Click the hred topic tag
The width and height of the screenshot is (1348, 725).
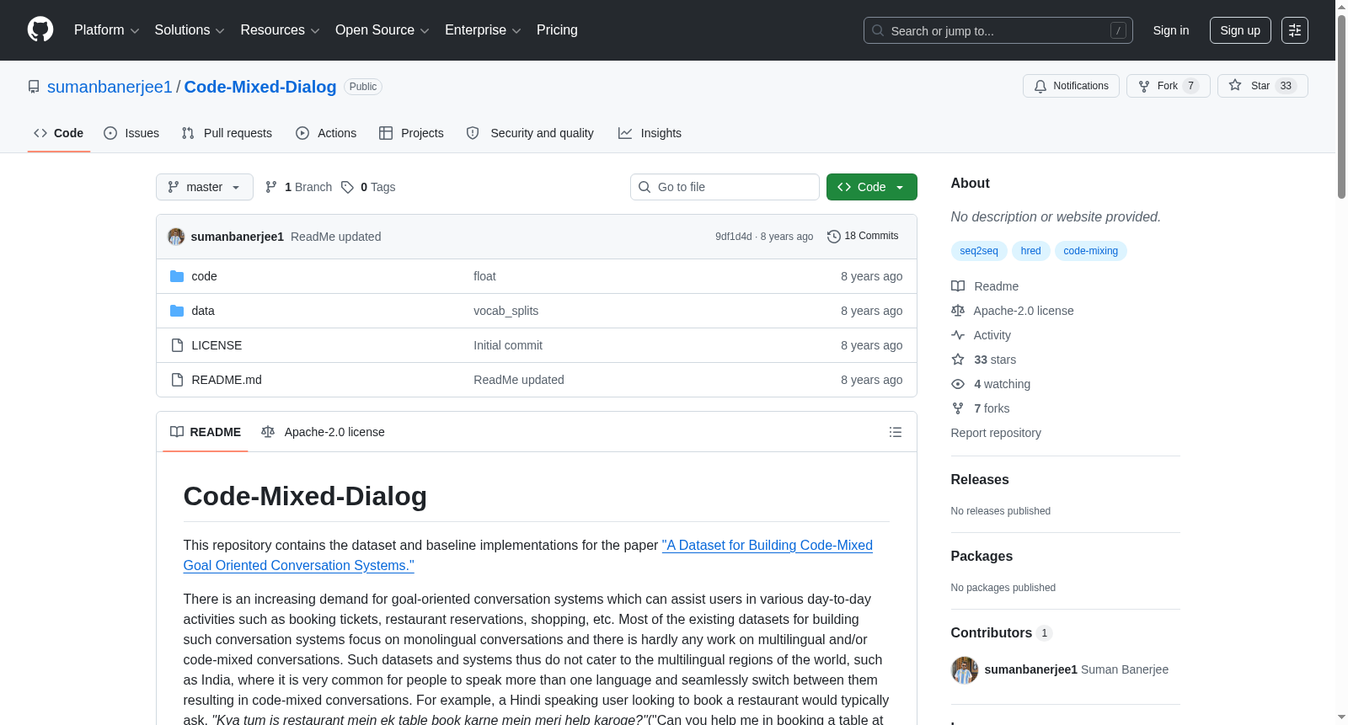click(1031, 251)
